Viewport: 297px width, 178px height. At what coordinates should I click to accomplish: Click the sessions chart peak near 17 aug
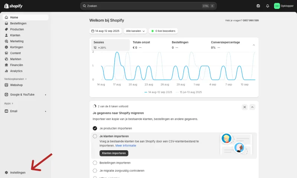point(117,52)
